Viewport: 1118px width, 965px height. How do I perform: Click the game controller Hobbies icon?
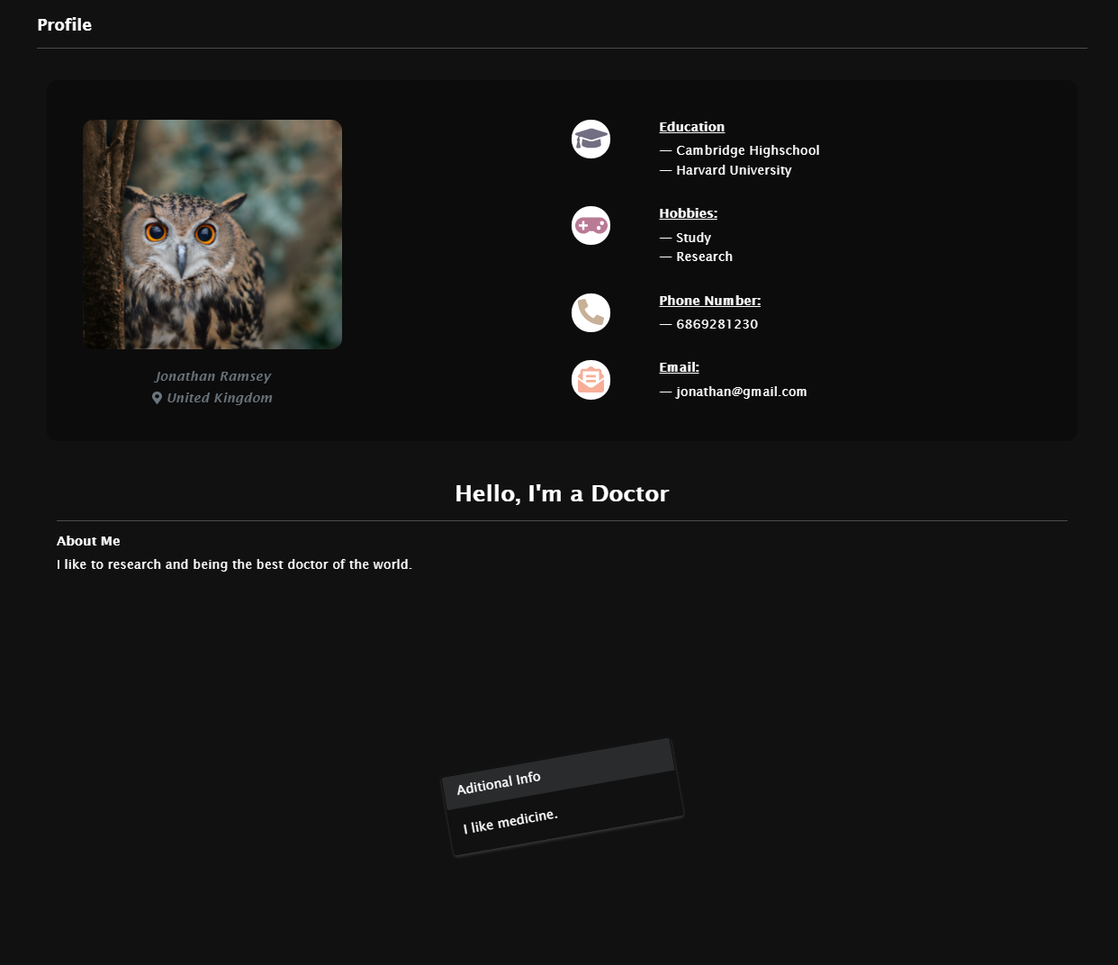(591, 225)
